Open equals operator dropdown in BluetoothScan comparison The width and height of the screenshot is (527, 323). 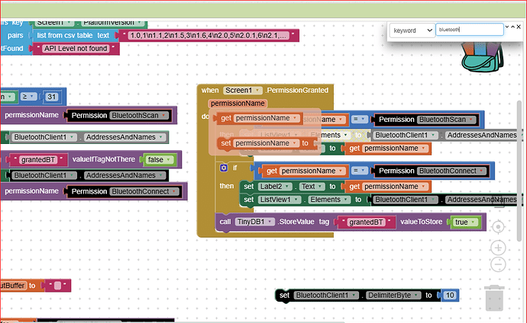(x=359, y=120)
